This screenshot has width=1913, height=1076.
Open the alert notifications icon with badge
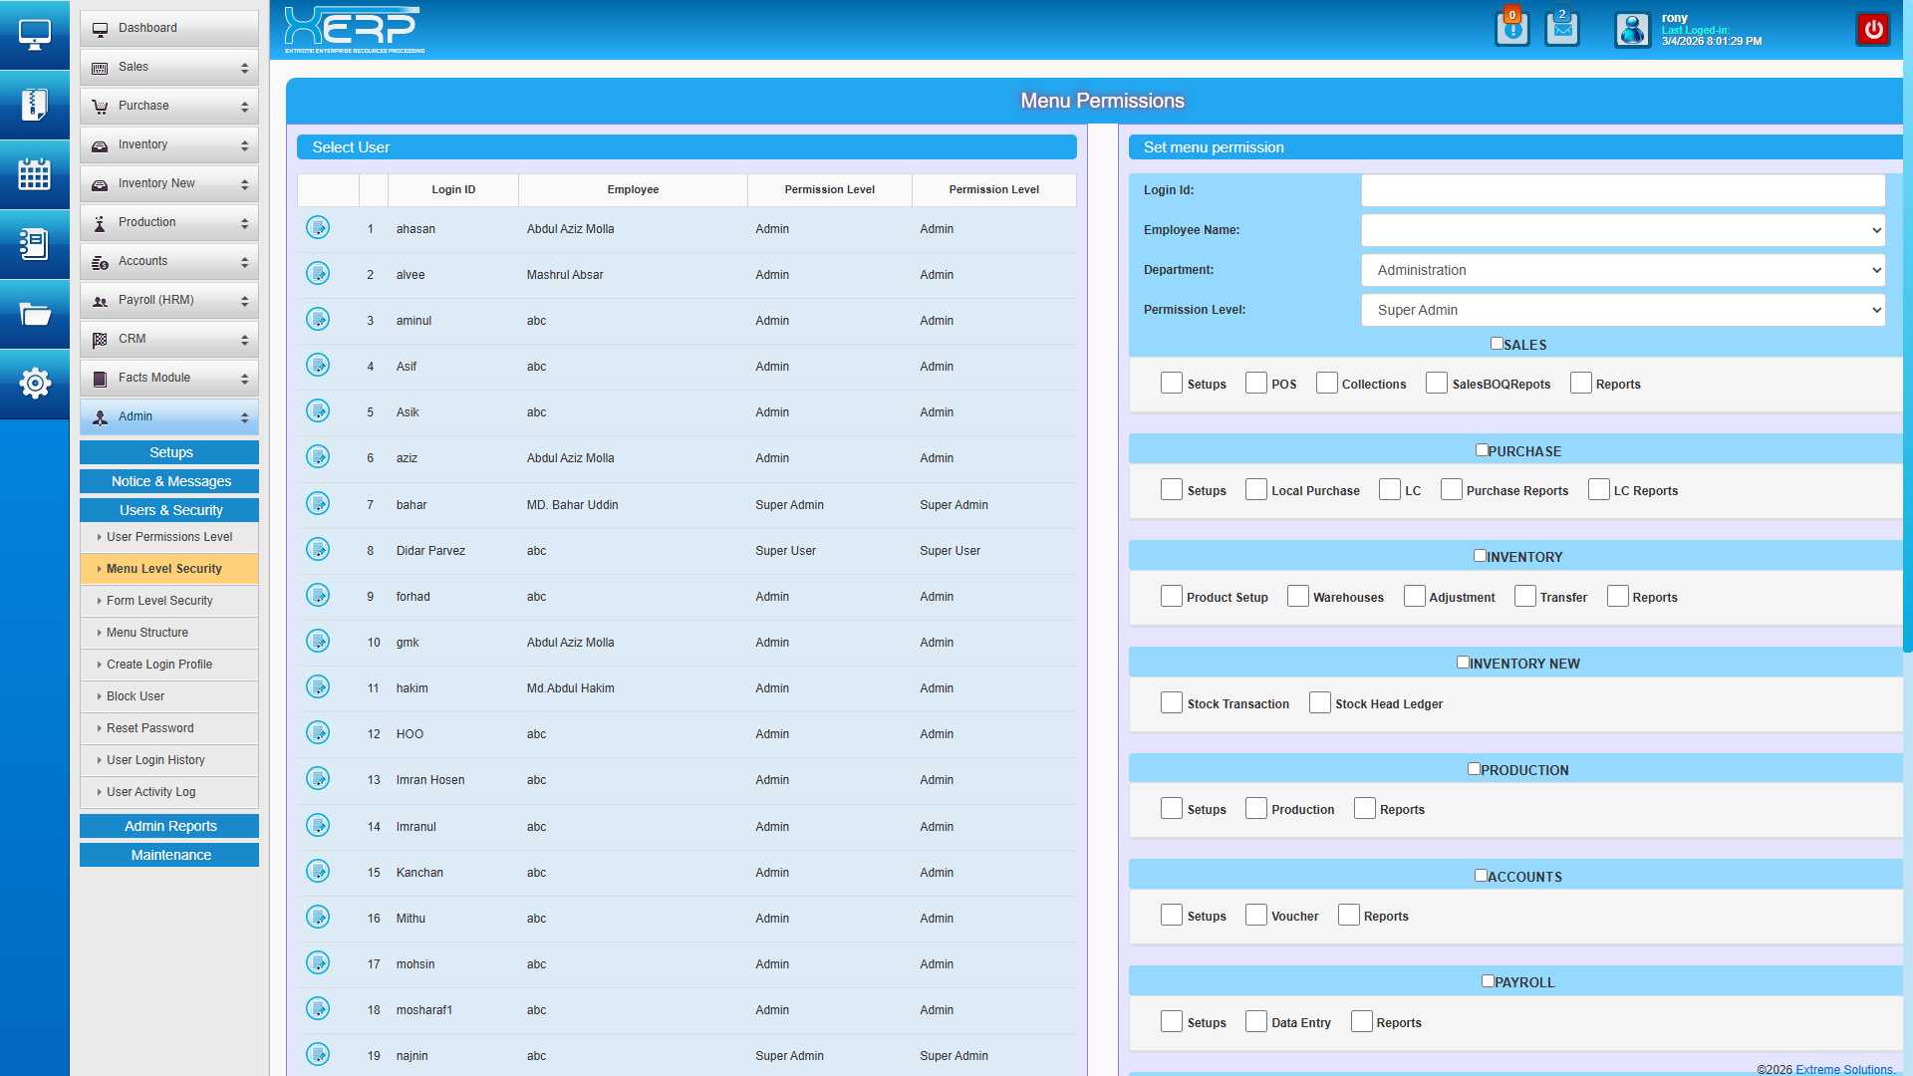(1511, 29)
